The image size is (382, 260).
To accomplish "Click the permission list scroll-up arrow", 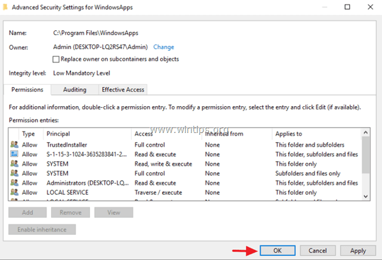I will [x=365, y=132].
